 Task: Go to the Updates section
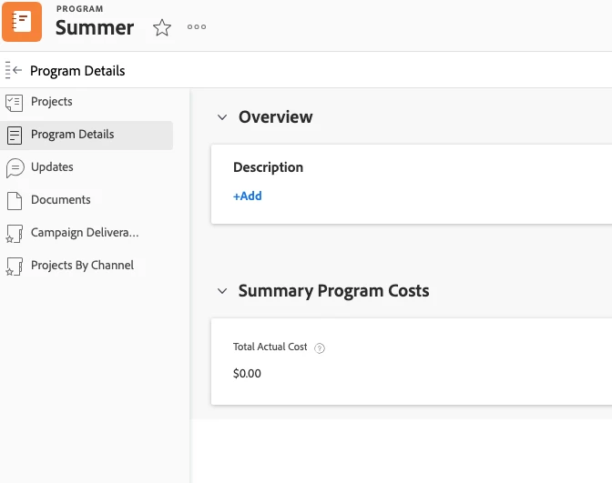pyautogui.click(x=52, y=167)
